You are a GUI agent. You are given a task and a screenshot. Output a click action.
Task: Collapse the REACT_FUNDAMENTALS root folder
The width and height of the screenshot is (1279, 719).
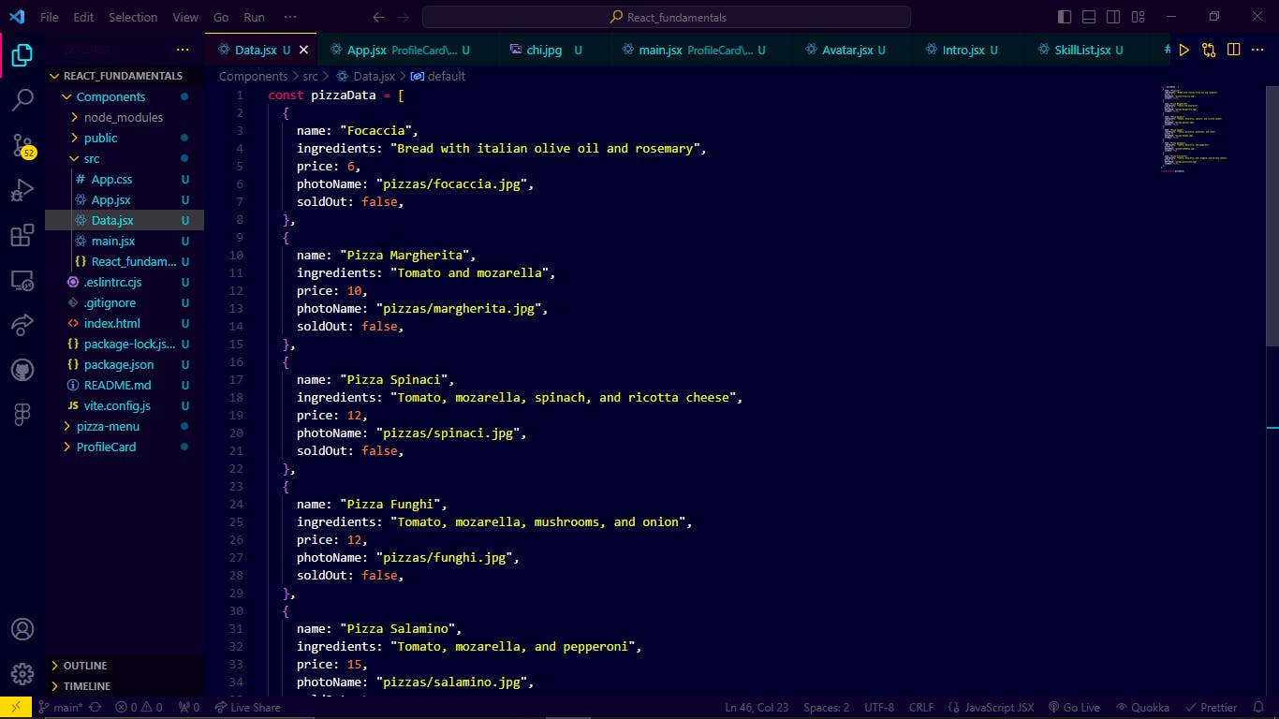[124, 76]
